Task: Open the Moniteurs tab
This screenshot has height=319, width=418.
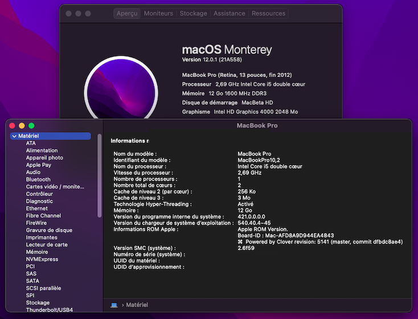Action: (x=158, y=13)
